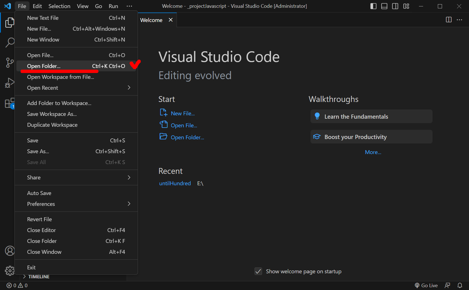Choose New Window menu item
Image resolution: width=469 pixels, height=290 pixels.
click(x=76, y=40)
